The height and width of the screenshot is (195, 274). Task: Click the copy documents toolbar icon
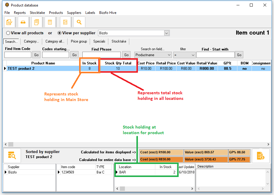36,22
